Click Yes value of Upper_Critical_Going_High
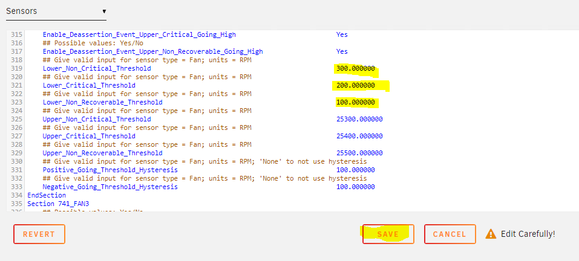The width and height of the screenshot is (579, 261). click(x=342, y=34)
